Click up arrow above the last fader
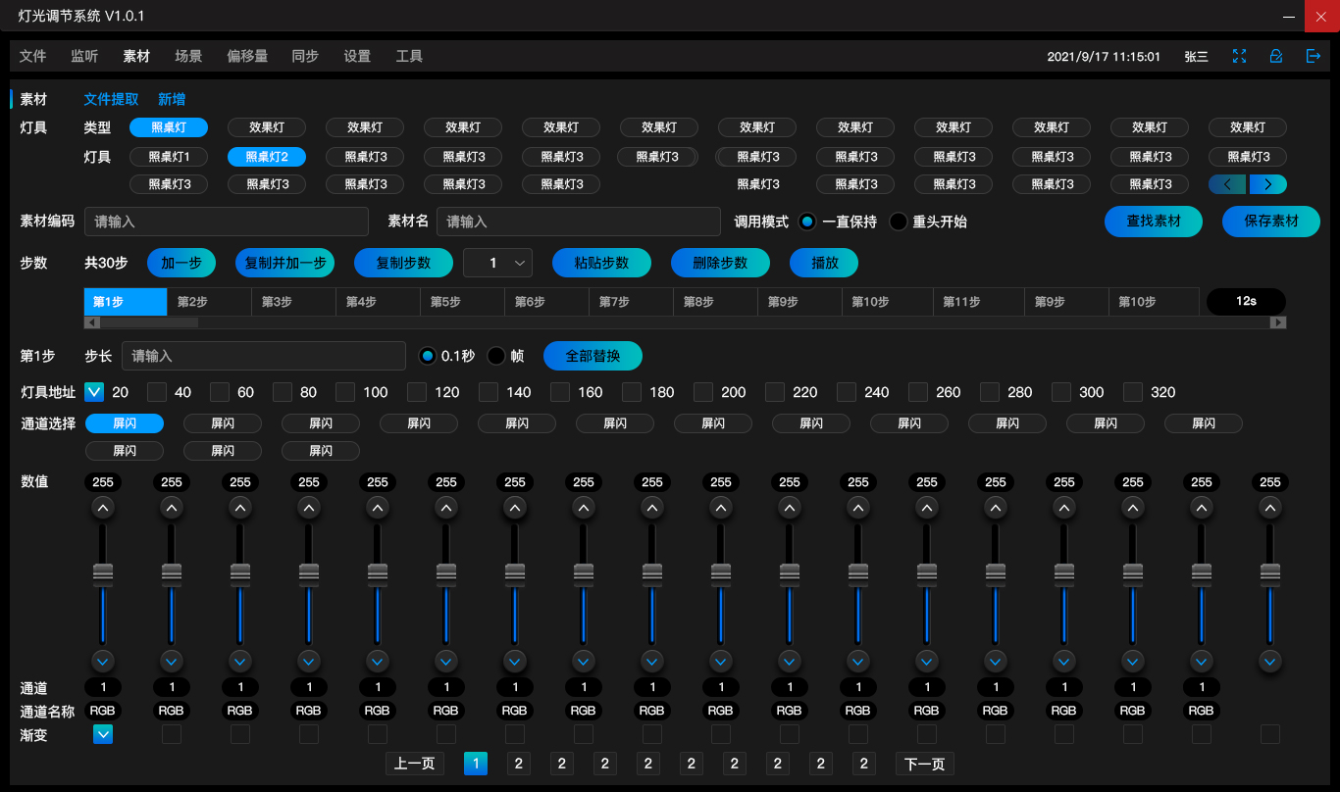Viewport: 1340px width, 792px height. coord(1270,508)
